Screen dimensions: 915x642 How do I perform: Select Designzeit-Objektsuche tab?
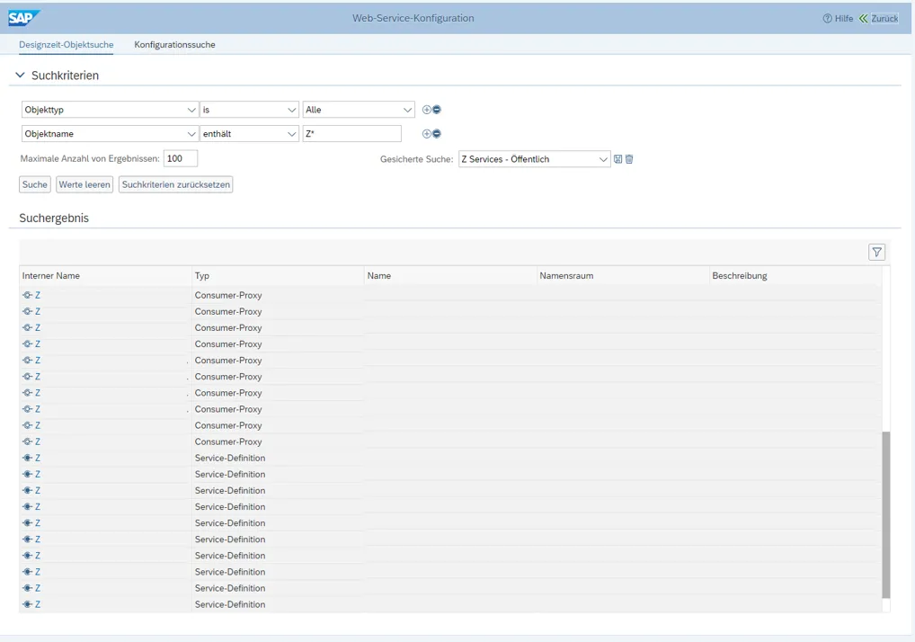66,44
